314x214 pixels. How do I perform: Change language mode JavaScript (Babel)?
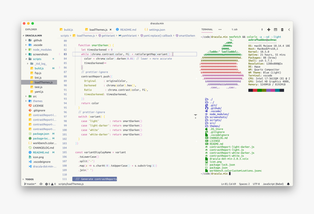click(273, 184)
